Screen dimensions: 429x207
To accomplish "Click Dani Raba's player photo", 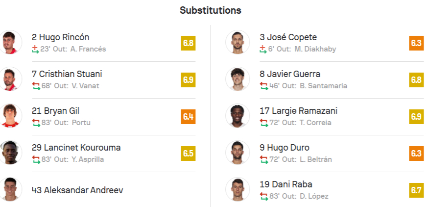I will [x=238, y=189].
